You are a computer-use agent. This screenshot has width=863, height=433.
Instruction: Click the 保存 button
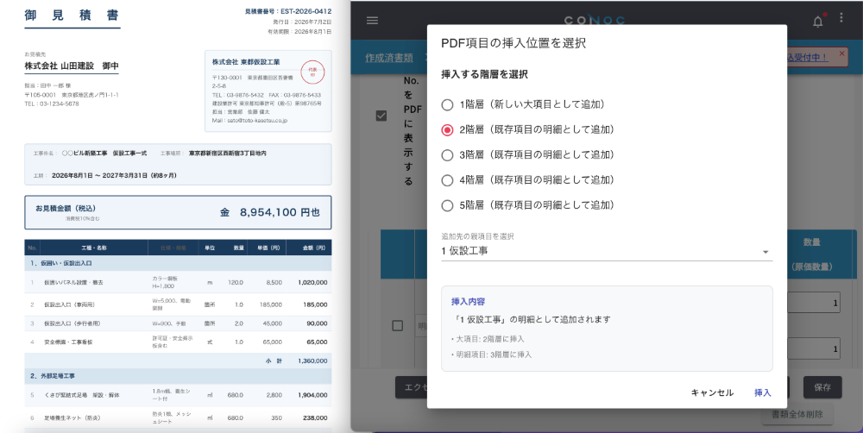[822, 387]
